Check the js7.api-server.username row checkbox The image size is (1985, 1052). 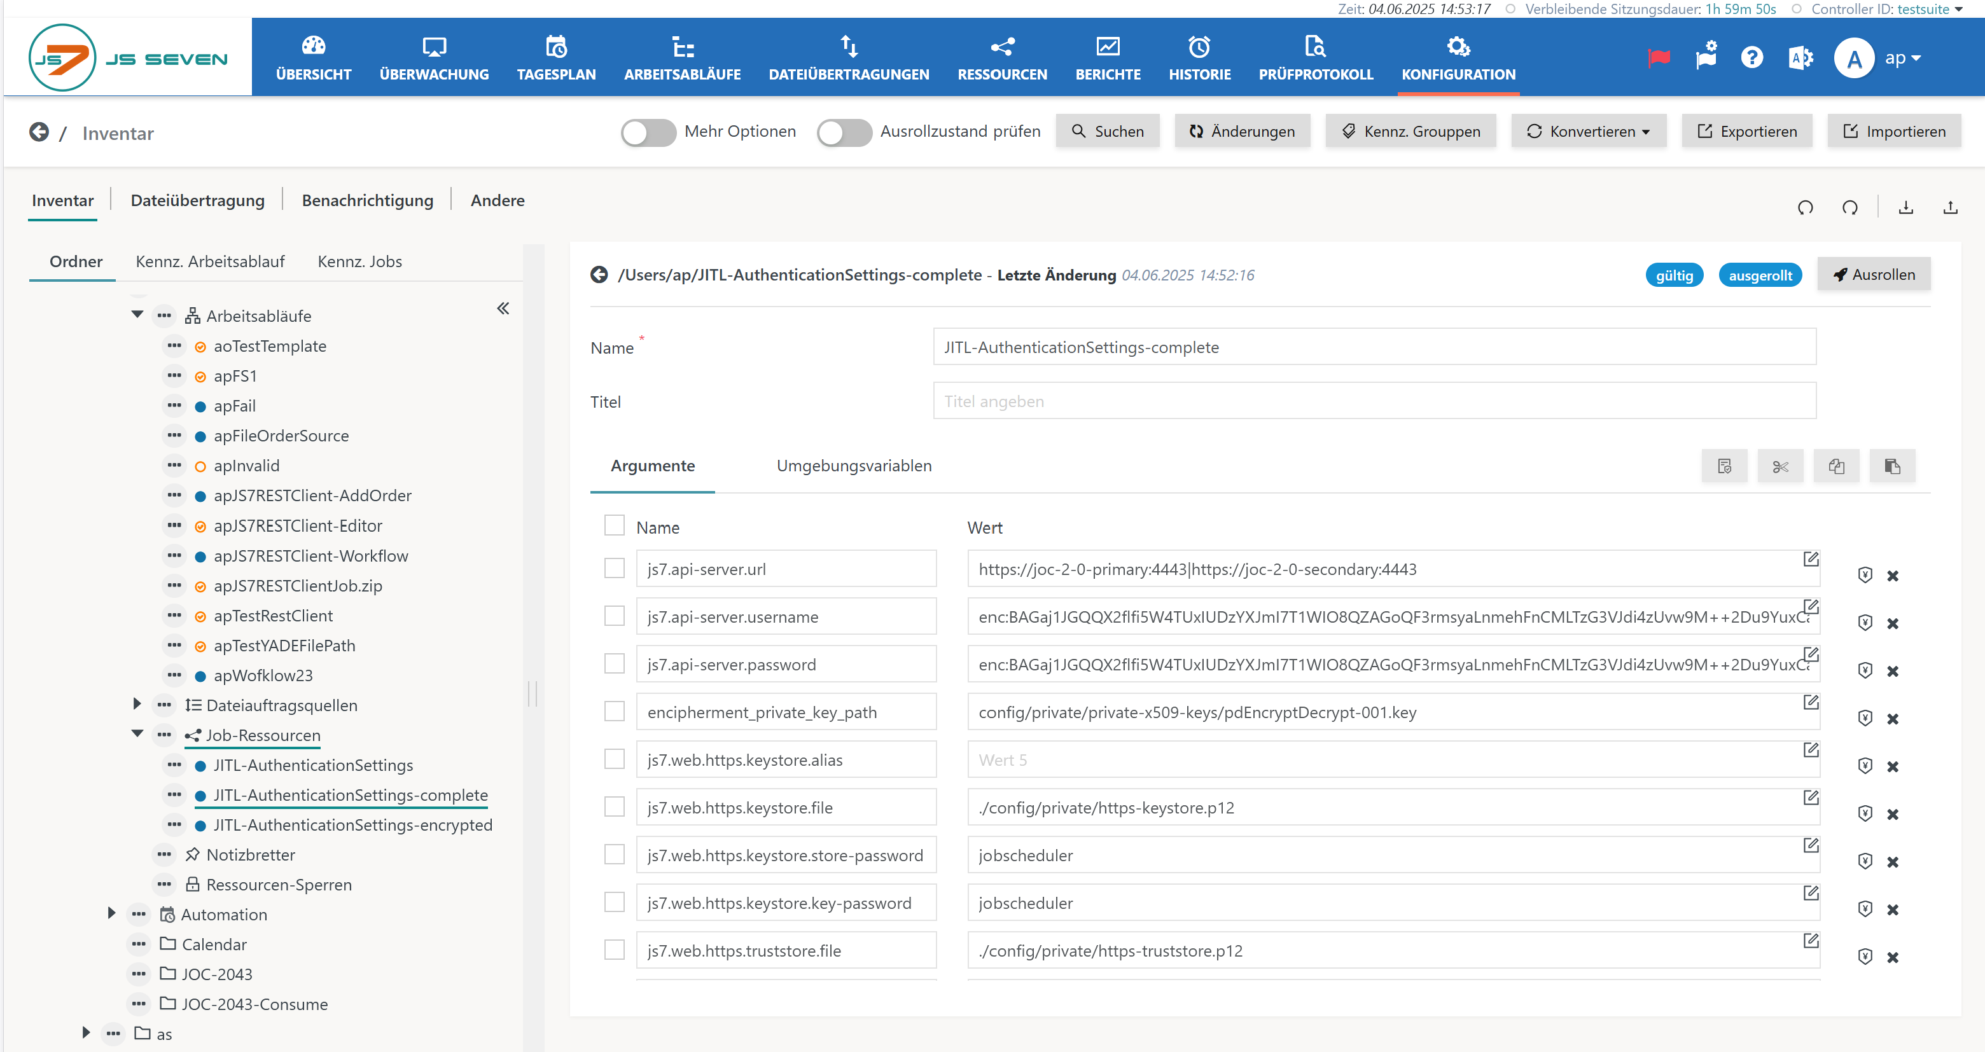tap(614, 616)
